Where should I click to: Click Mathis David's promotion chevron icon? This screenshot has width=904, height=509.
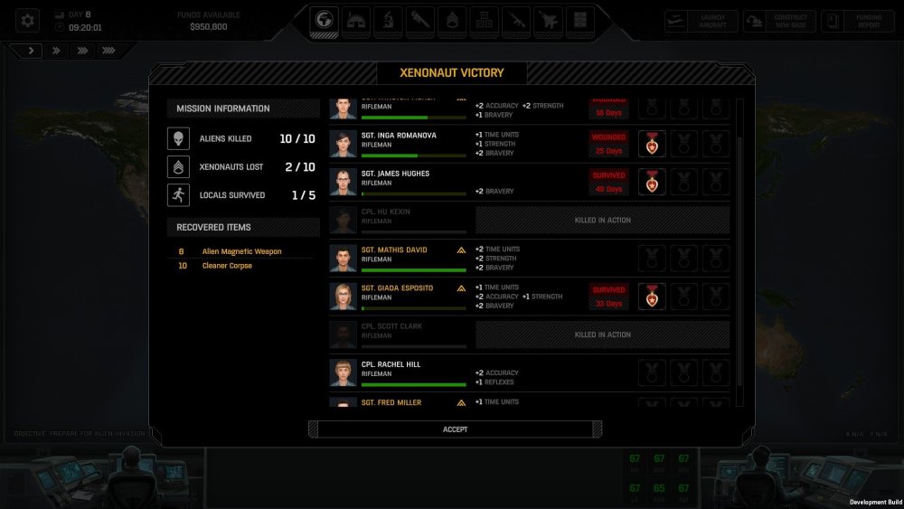(461, 250)
